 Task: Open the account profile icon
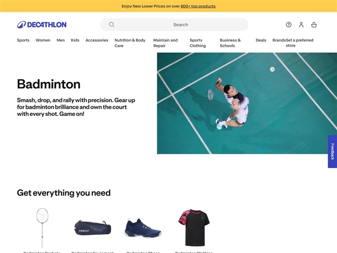point(301,25)
